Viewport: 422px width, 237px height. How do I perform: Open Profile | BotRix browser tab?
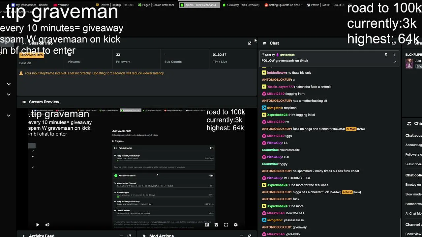325,5
